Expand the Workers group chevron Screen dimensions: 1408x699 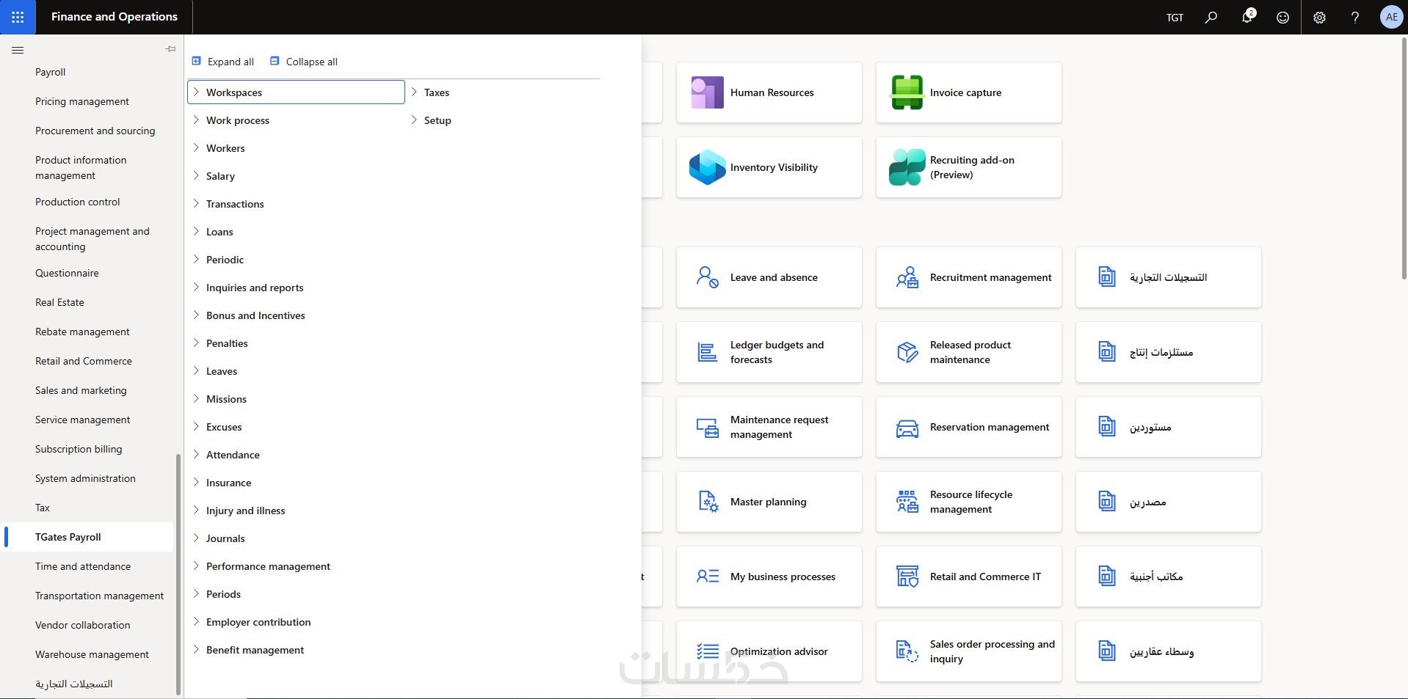click(x=196, y=147)
